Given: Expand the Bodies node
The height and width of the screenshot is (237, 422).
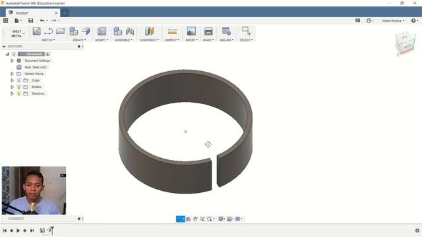Looking at the screenshot, I should [x=12, y=87].
